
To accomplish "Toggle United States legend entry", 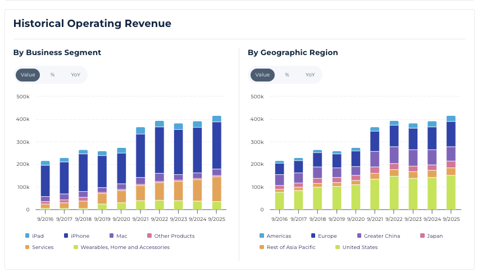I will (356, 247).
